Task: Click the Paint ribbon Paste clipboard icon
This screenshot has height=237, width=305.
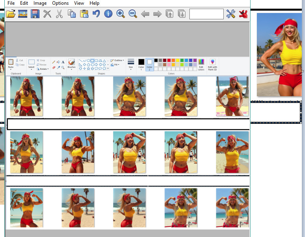Action: [x=11, y=62]
